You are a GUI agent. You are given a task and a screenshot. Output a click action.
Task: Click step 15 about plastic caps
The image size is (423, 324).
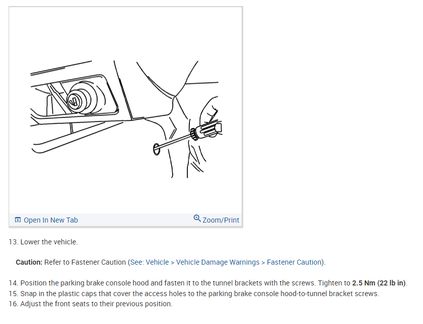tap(193, 294)
